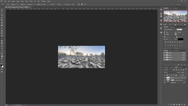Image resolution: width=188 pixels, height=106 pixels.
Task: Create new fill or adjustment layer
Action: coord(177,105)
